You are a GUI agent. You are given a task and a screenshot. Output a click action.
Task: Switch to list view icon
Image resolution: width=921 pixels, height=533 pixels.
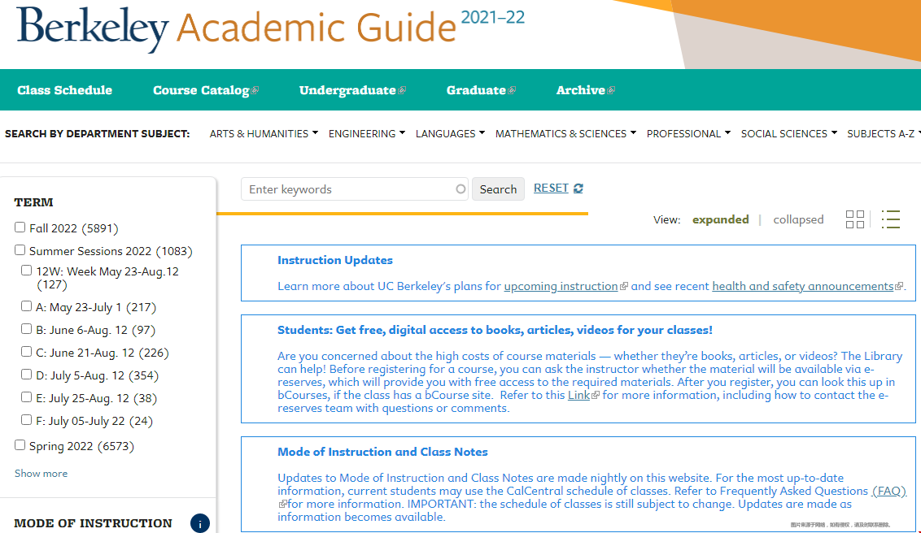pos(890,219)
